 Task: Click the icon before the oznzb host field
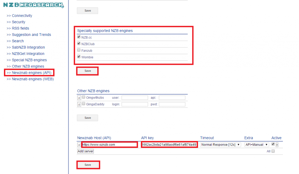pos(79,144)
